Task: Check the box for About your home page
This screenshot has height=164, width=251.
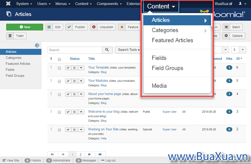Action: (59, 94)
